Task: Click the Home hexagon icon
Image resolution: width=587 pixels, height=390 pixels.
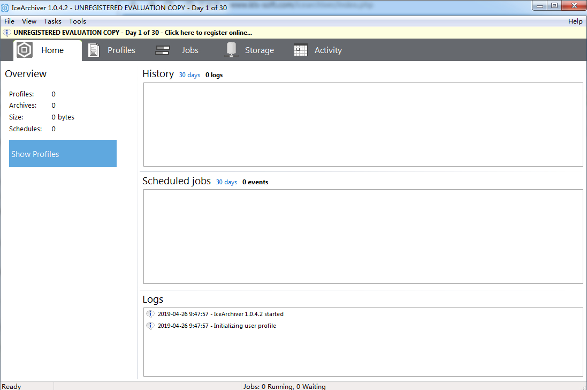Action: coord(24,50)
